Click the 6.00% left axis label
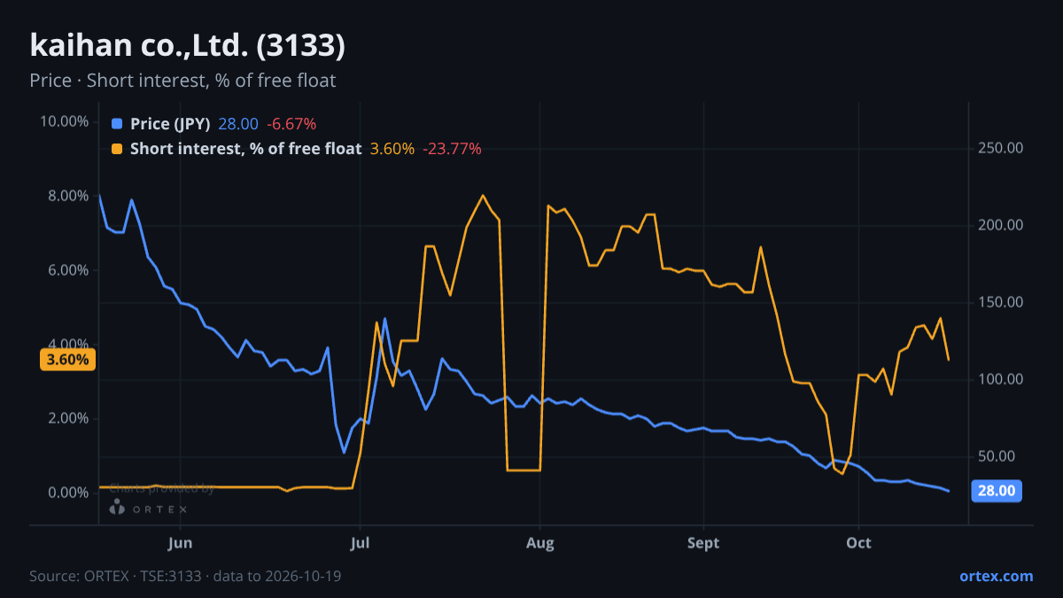The height and width of the screenshot is (598, 1063). tap(68, 270)
